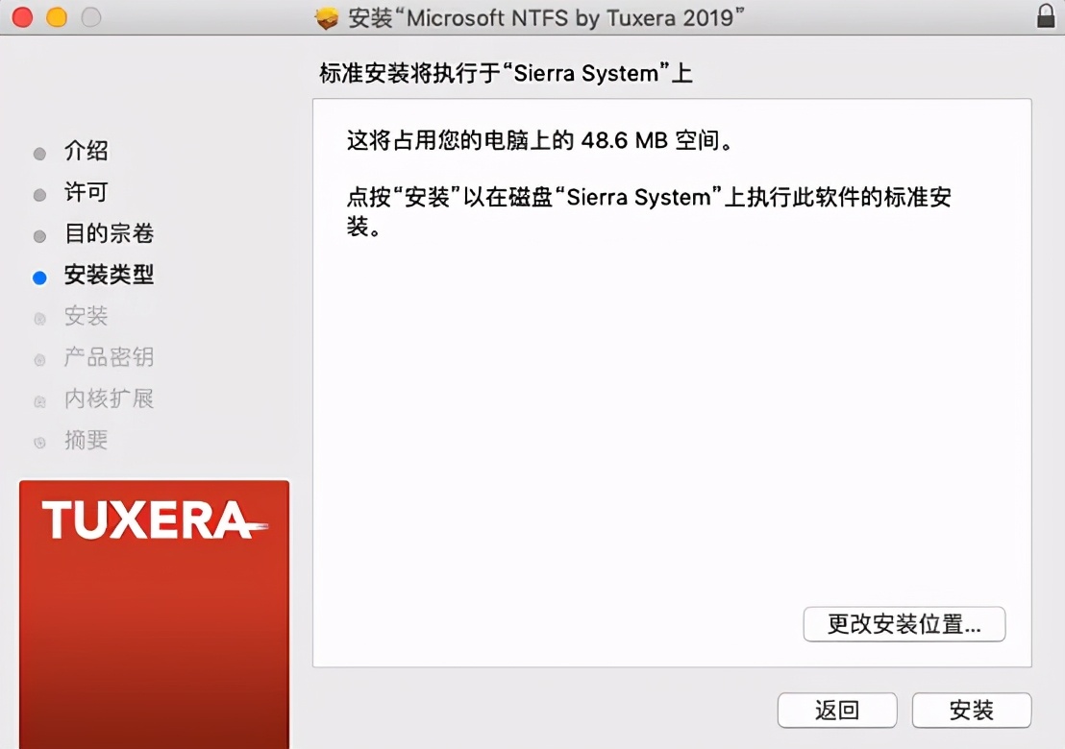The image size is (1065, 749).
Task: Click the disabled gray zoom button
Action: 91,17
